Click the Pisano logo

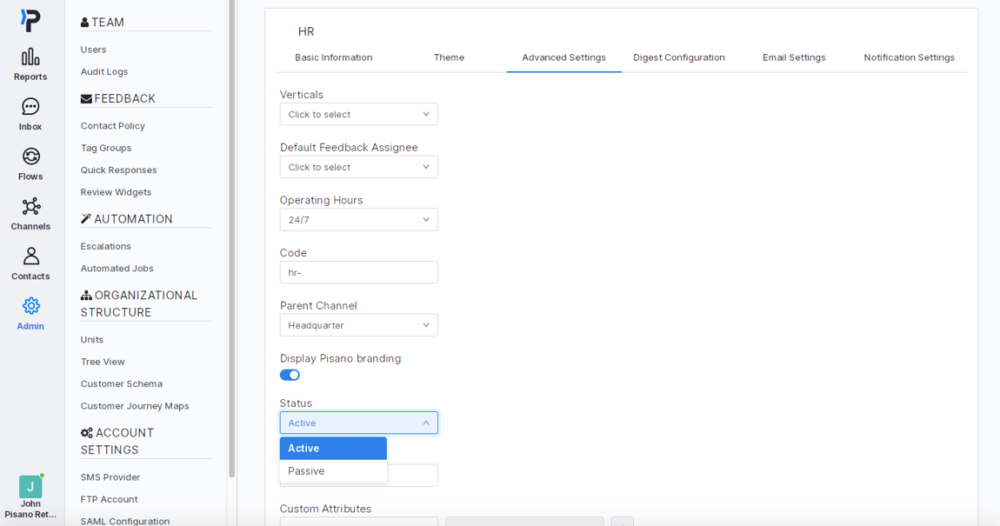pyautogui.click(x=30, y=19)
